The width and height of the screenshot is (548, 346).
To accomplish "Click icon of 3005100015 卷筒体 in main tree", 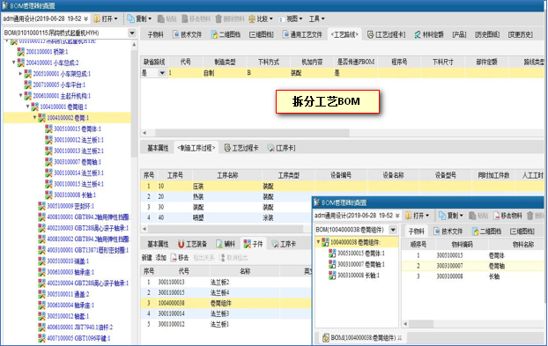I will (x=48, y=129).
